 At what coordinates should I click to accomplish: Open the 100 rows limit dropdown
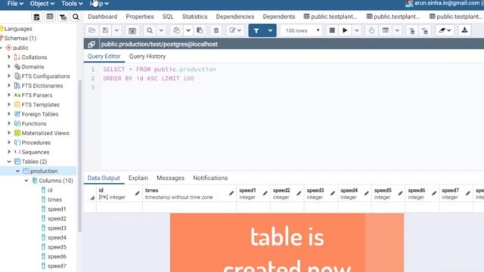[x=302, y=30]
